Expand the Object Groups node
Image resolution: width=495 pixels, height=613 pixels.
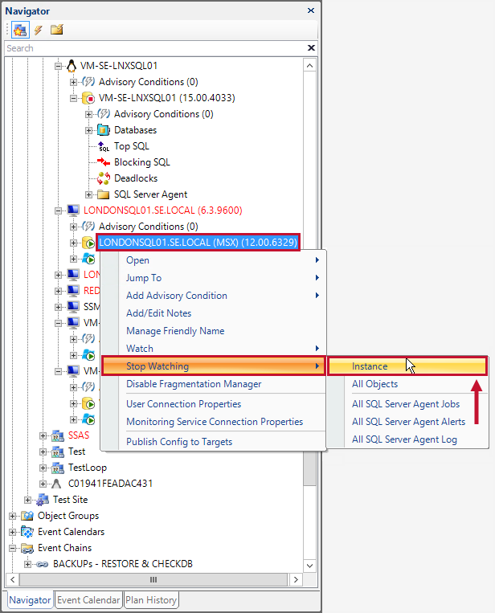pos(13,516)
